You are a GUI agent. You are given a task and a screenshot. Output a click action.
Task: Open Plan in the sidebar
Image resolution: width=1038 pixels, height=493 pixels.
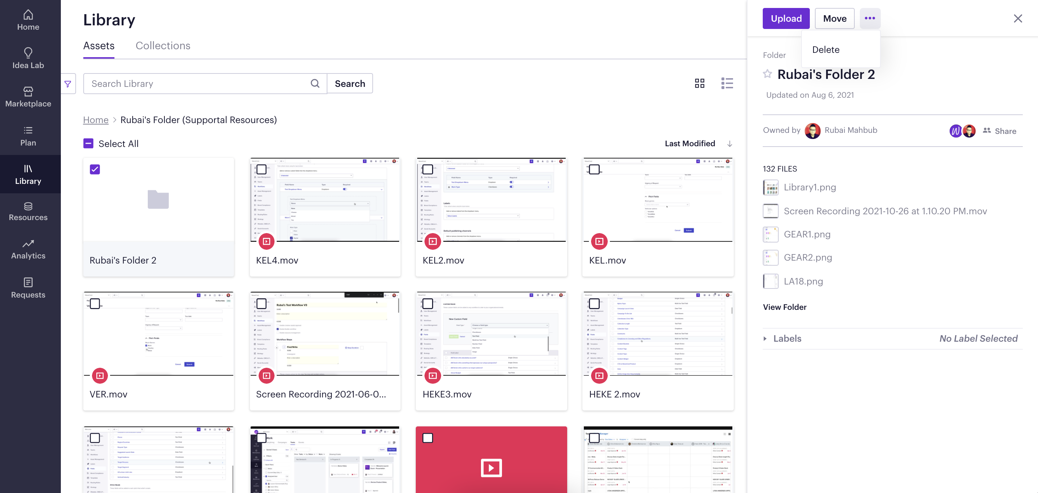pyautogui.click(x=28, y=136)
